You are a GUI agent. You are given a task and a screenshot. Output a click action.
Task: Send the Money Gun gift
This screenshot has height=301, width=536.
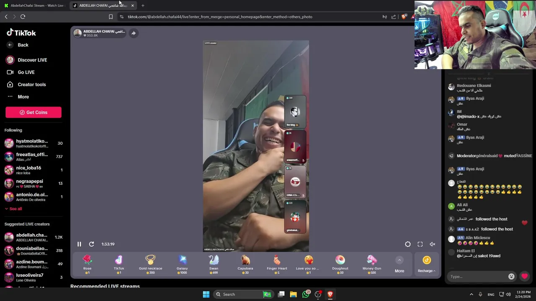coord(372,265)
